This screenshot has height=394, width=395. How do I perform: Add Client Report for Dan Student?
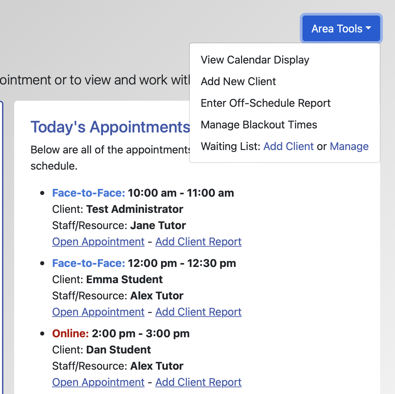click(x=199, y=382)
